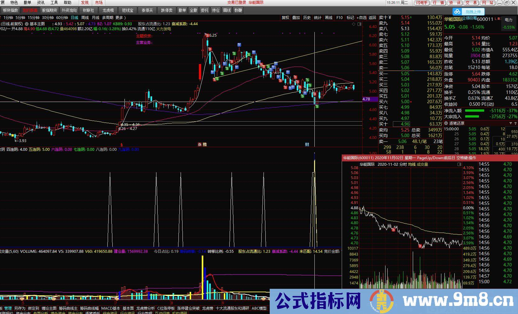Screen dimensions: 518x314
Task: Click the 跌停卖 toolbar button
Action: click(167, 10)
